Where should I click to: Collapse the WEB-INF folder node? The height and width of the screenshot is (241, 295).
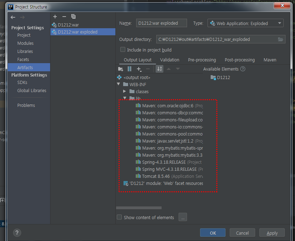(x=119, y=84)
